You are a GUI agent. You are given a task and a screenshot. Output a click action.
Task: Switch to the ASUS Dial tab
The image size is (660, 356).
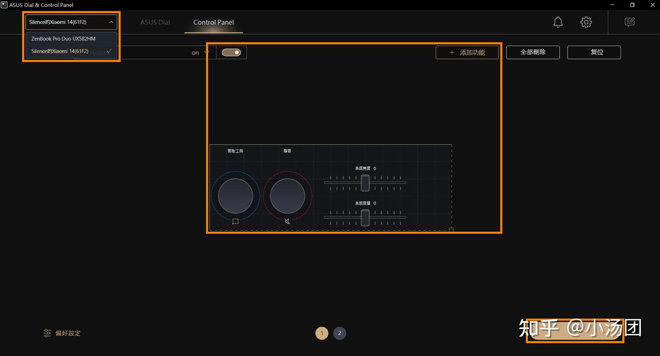tap(155, 22)
